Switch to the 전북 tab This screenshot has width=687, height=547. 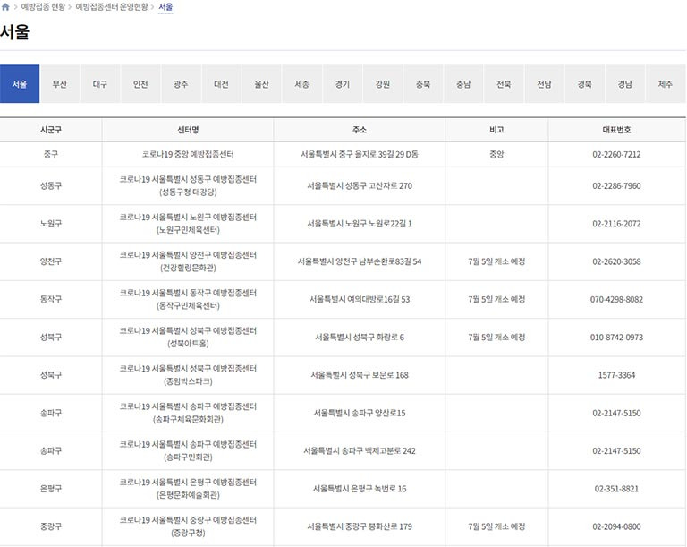coord(504,84)
